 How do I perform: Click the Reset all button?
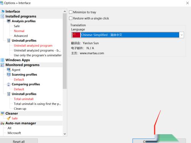click(x=19, y=141)
